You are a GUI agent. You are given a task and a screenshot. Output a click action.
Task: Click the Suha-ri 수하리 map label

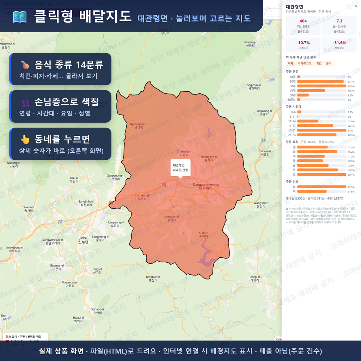click(203, 234)
